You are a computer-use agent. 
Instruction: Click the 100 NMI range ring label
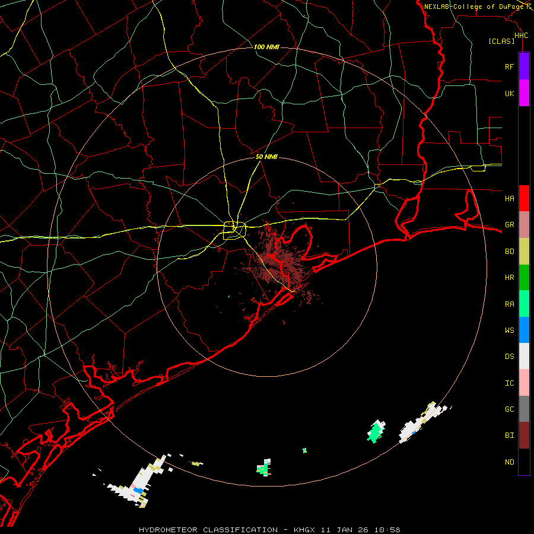coord(266,47)
